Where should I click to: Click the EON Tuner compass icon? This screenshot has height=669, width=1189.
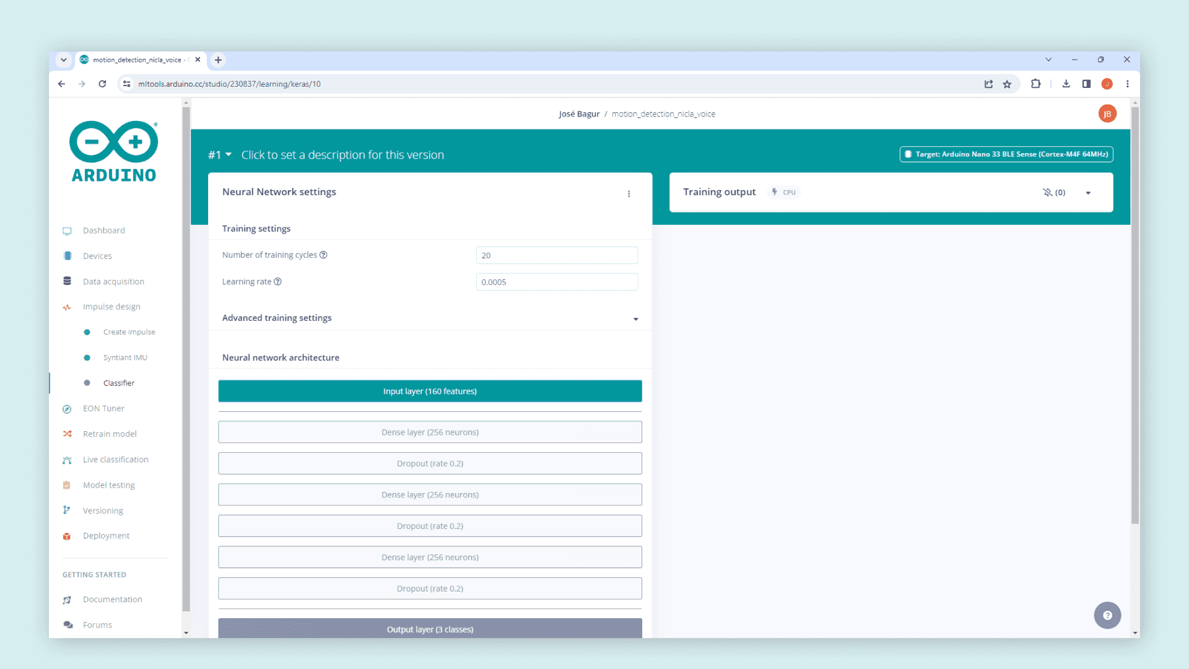click(67, 409)
